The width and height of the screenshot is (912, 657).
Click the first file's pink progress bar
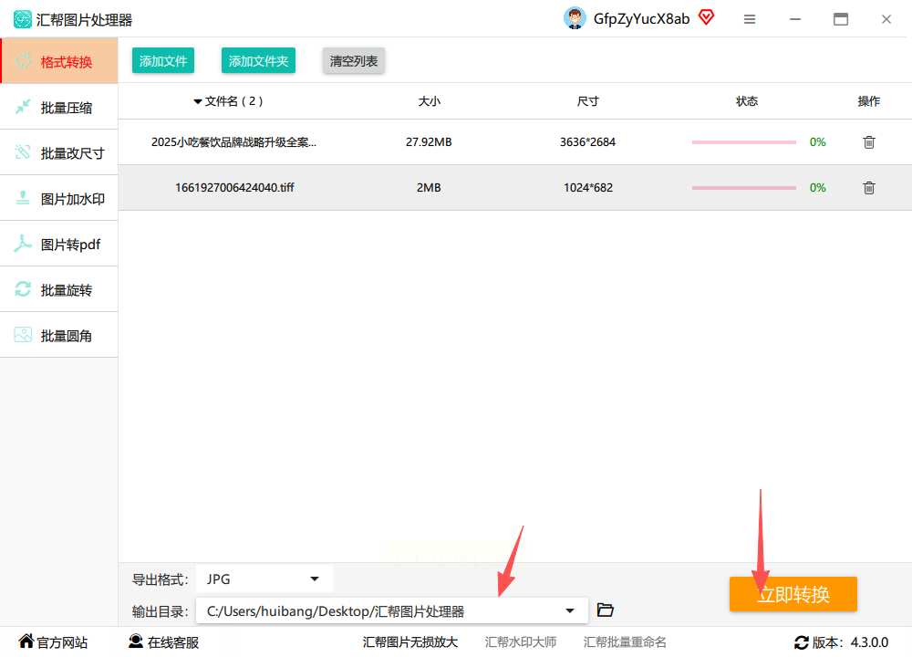pos(743,142)
